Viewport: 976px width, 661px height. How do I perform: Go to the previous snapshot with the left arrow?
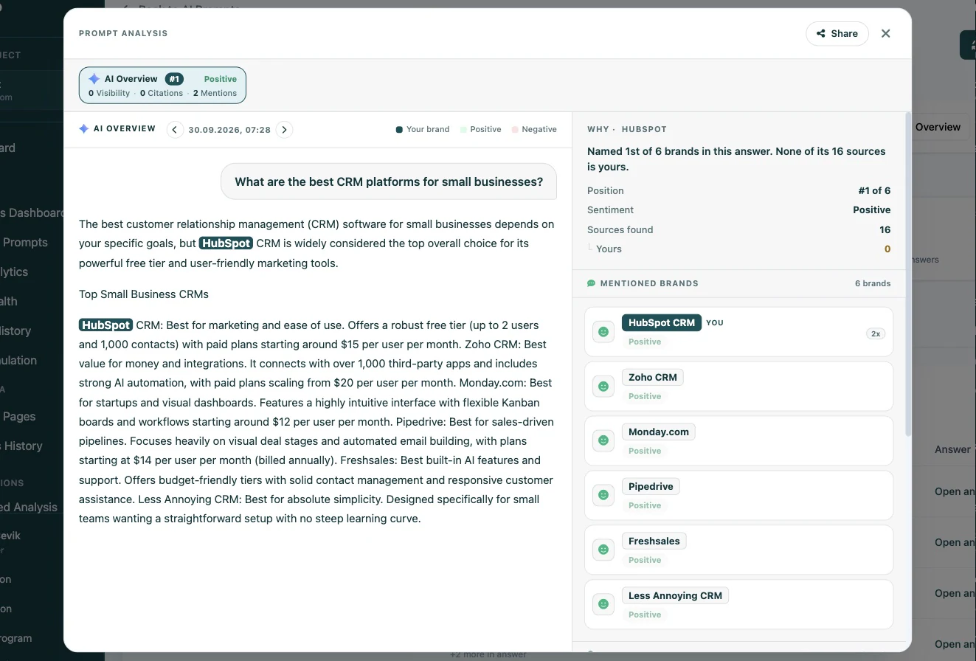tap(175, 130)
